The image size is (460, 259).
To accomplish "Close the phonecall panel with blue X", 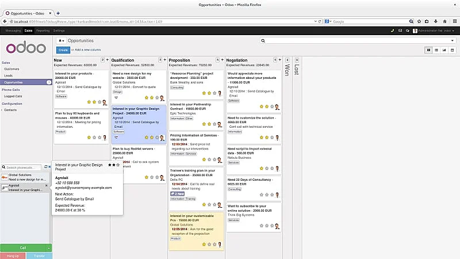I will 49,167.
